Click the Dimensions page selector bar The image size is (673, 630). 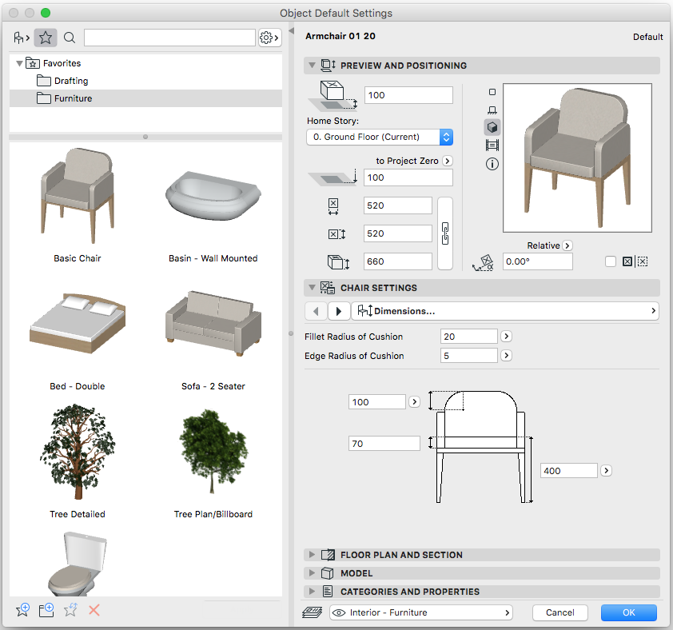[x=504, y=311]
